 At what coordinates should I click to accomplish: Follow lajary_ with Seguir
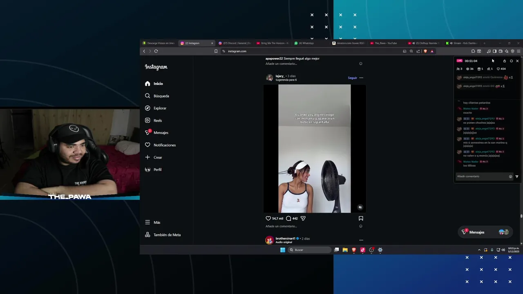click(x=352, y=78)
